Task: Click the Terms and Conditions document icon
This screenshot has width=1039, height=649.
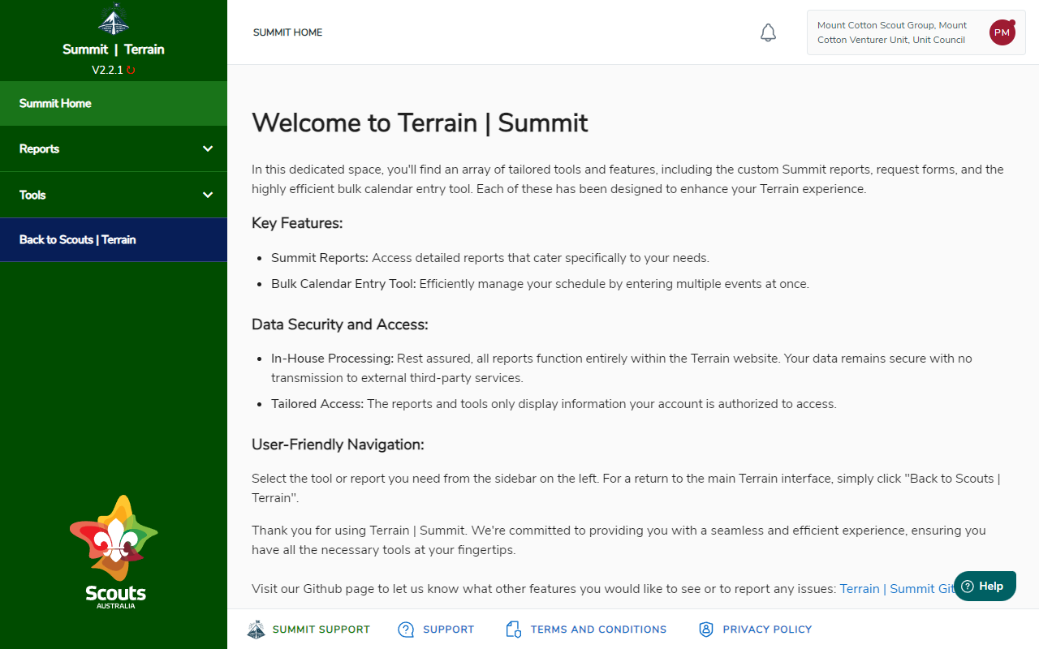Action: [512, 629]
